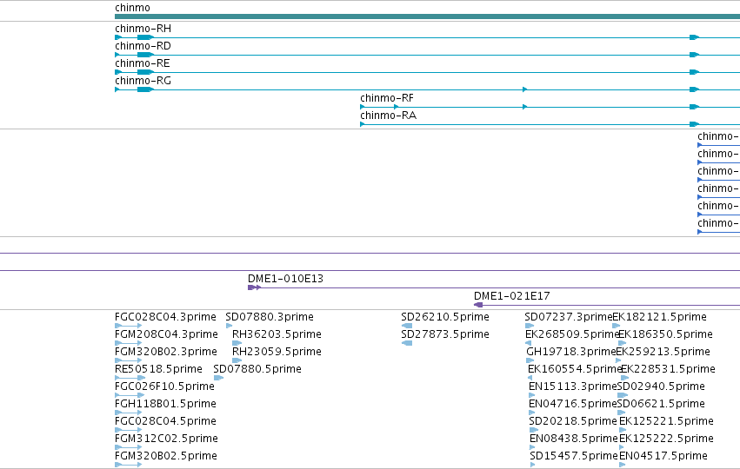Select the FGM320B02.5prime EST label
The width and height of the screenshot is (740, 469).
coord(166,456)
